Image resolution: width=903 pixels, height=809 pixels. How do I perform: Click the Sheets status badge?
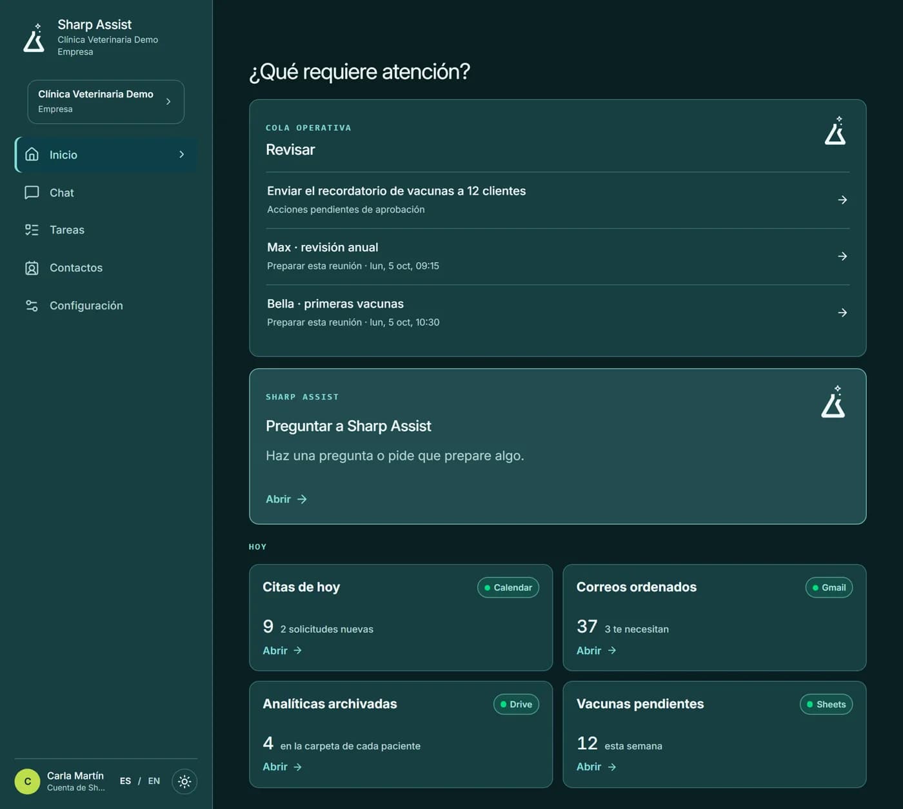826,704
